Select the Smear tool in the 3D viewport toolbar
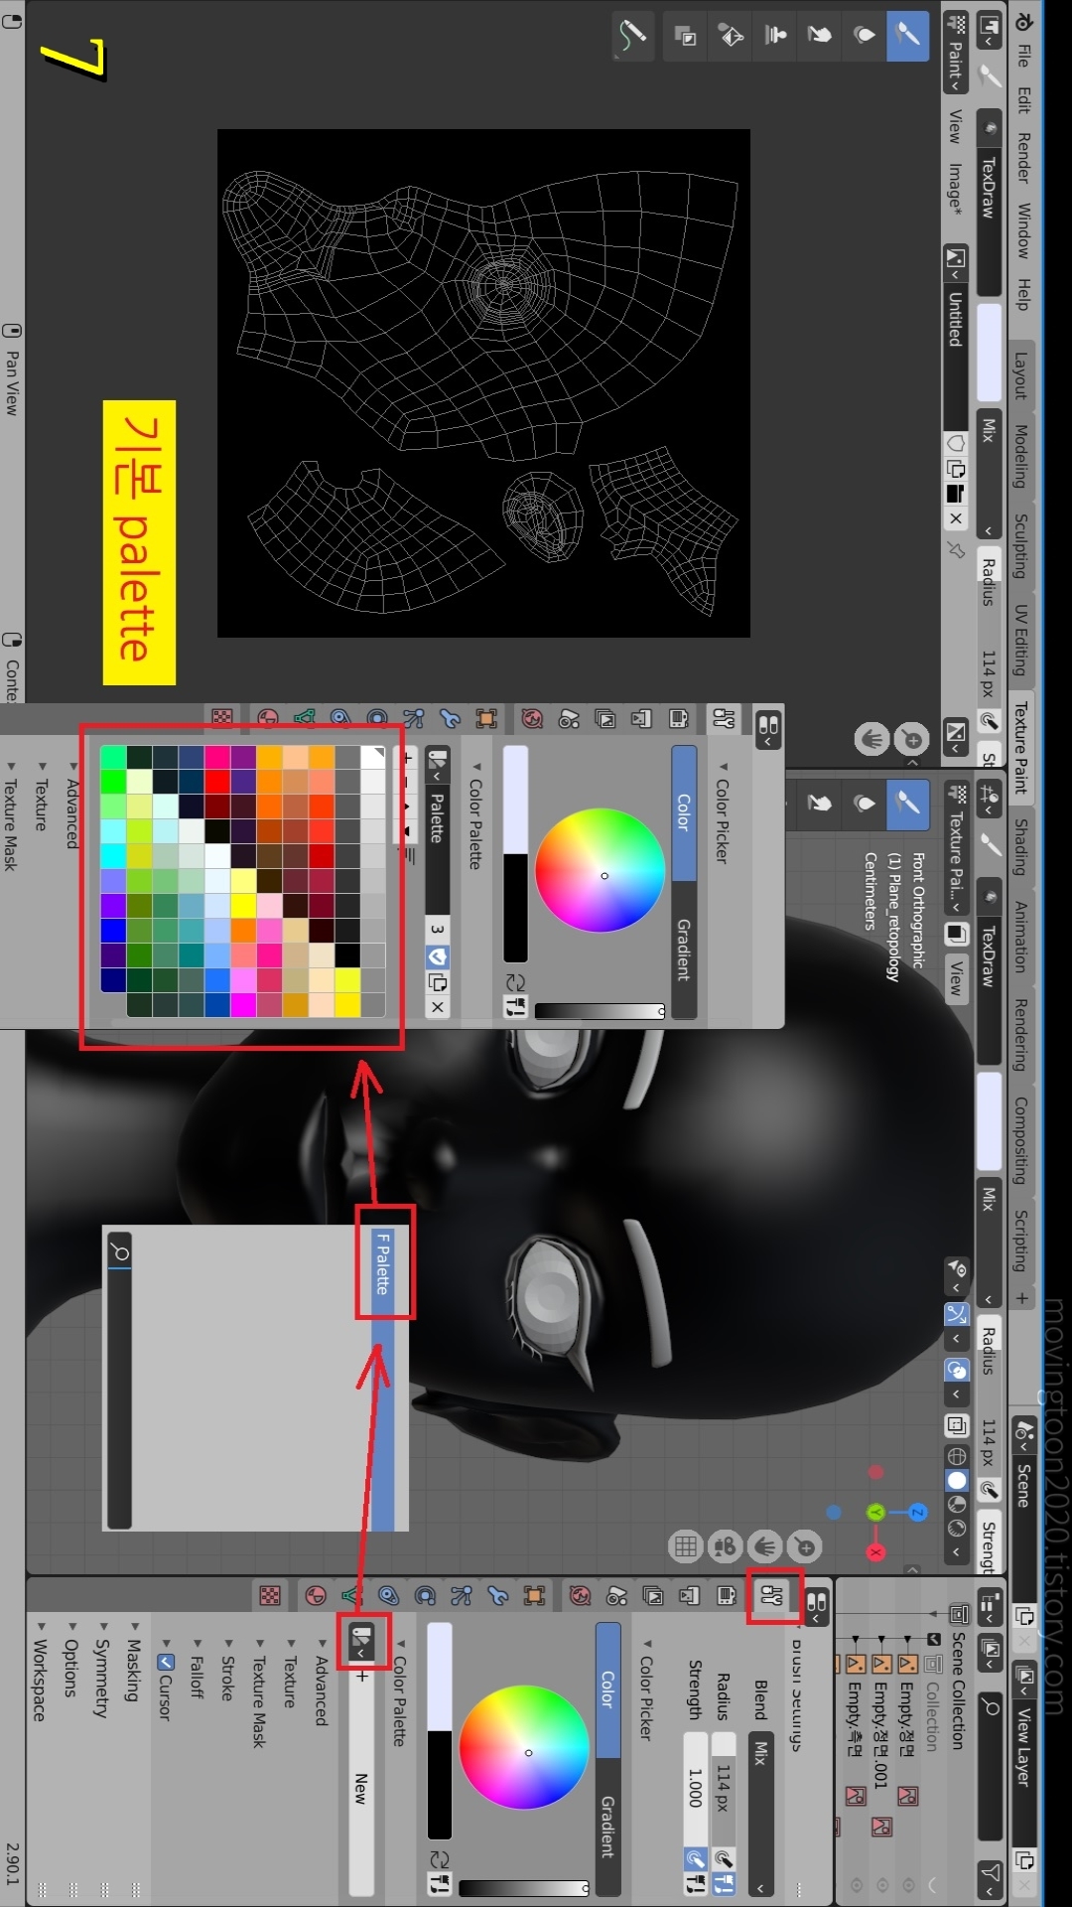This screenshot has width=1072, height=1907. point(819,803)
